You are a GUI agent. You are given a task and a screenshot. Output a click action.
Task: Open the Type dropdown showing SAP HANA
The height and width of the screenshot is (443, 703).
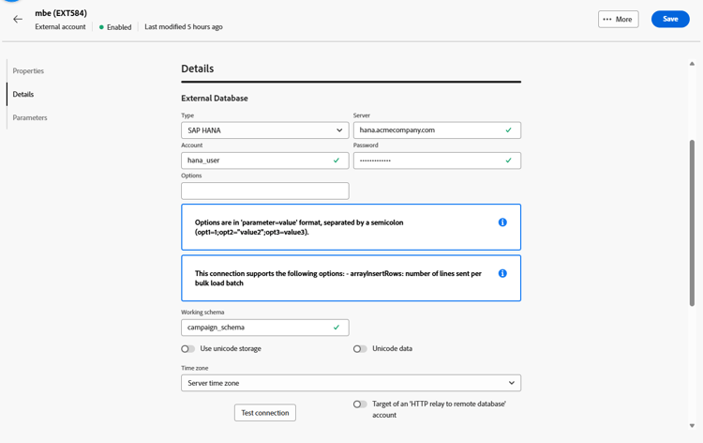point(264,130)
